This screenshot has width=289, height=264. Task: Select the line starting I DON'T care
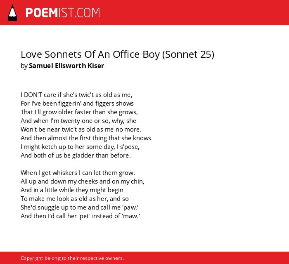(x=76, y=94)
